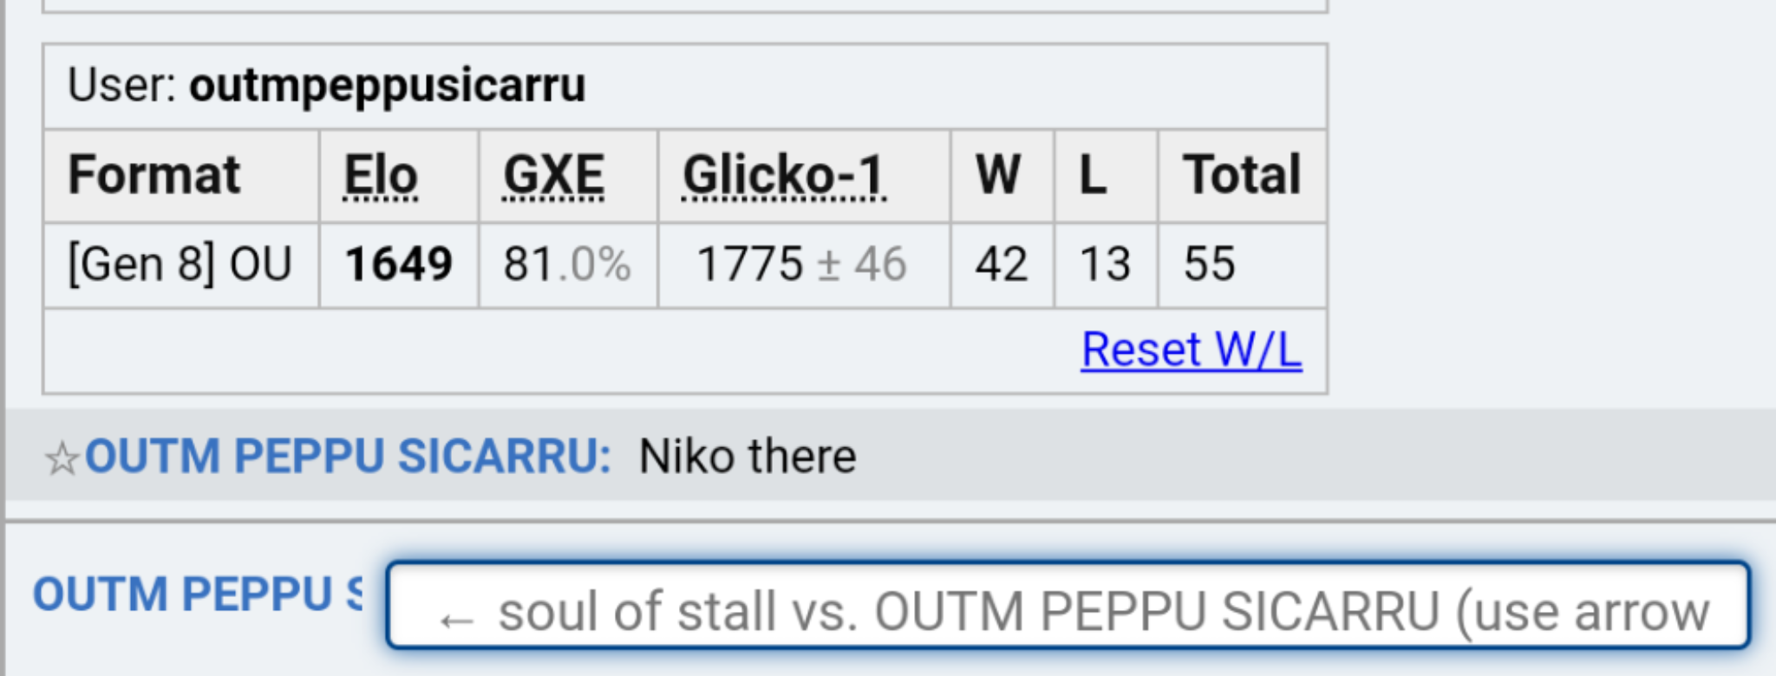
Task: Click the 55 total games value
Action: point(1210,263)
